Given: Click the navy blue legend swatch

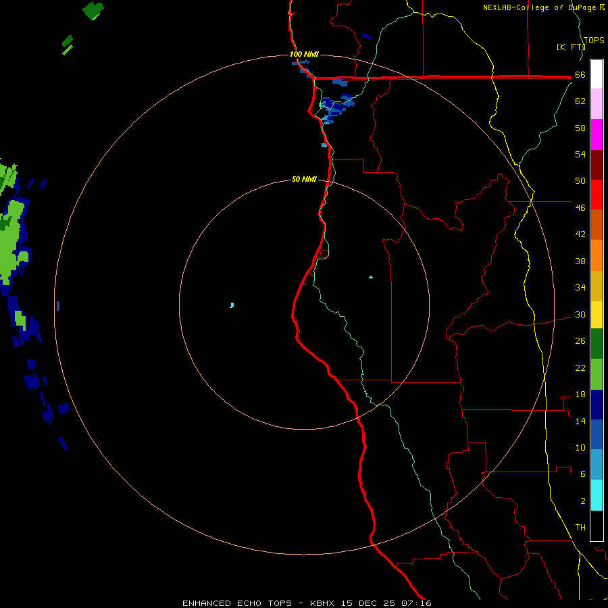Looking at the screenshot, I should click(597, 405).
